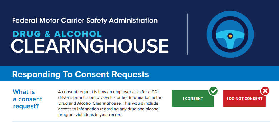Click Federal Motor Carrier Safety Administration text
The image size is (279, 122).
(x=85, y=21)
